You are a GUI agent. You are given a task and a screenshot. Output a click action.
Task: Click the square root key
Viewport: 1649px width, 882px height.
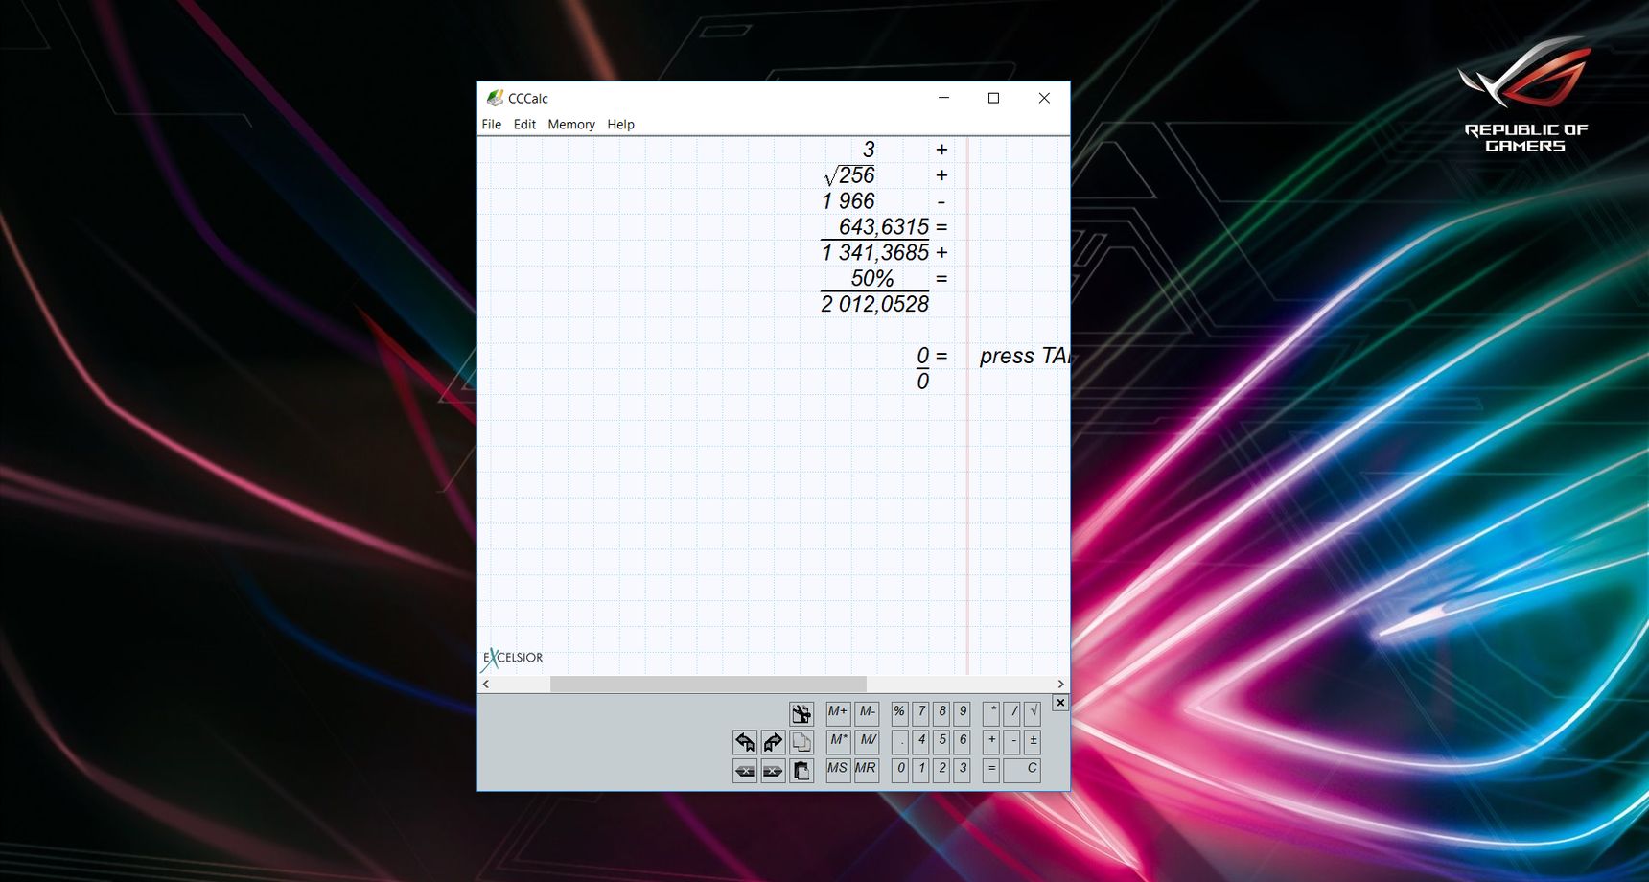pyautogui.click(x=1033, y=713)
